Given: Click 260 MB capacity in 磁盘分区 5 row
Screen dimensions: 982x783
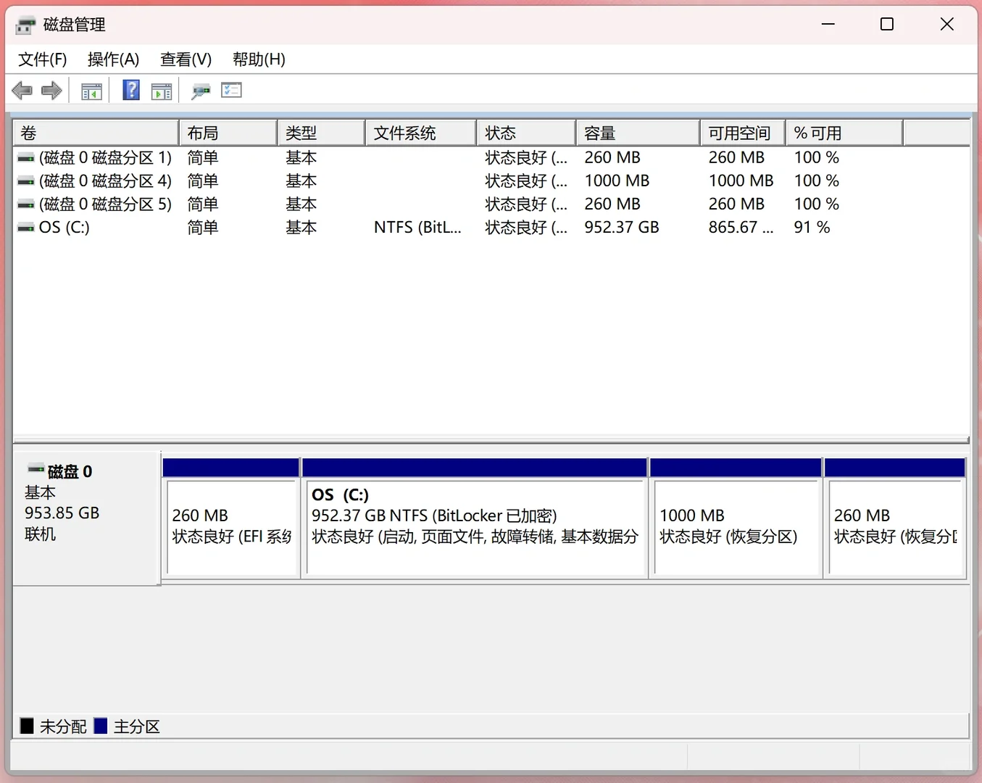Looking at the screenshot, I should point(612,204).
